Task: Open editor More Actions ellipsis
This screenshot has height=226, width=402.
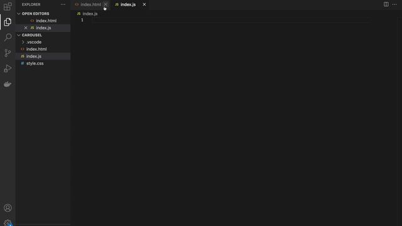Action: [394, 4]
